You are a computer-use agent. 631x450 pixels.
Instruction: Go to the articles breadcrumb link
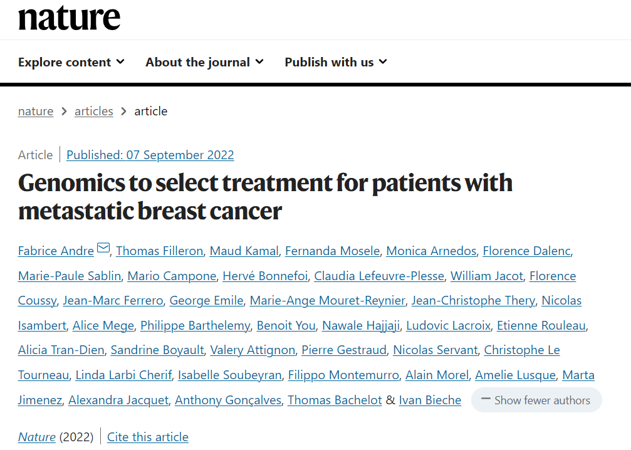click(x=94, y=111)
